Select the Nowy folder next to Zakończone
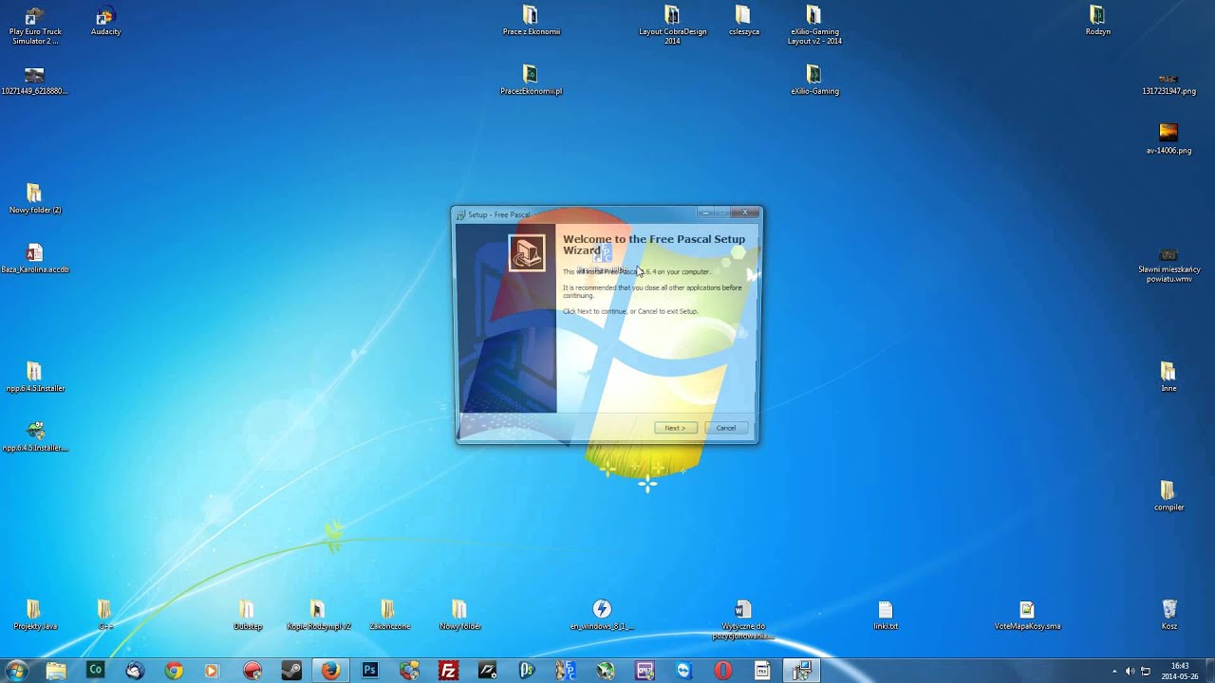 [459, 616]
